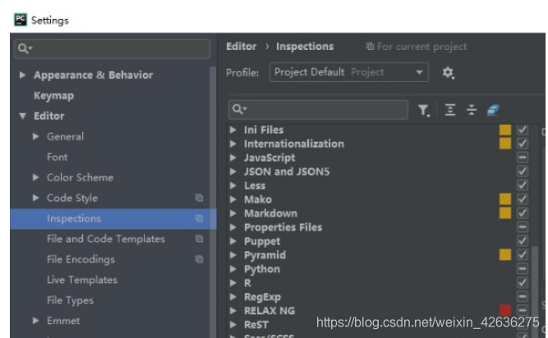
Task: Expand the Emmet subsection arrow
Action: pos(35,320)
